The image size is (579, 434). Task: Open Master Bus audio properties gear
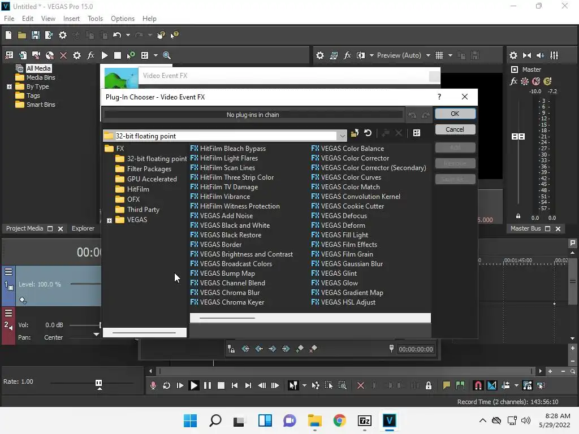(513, 55)
